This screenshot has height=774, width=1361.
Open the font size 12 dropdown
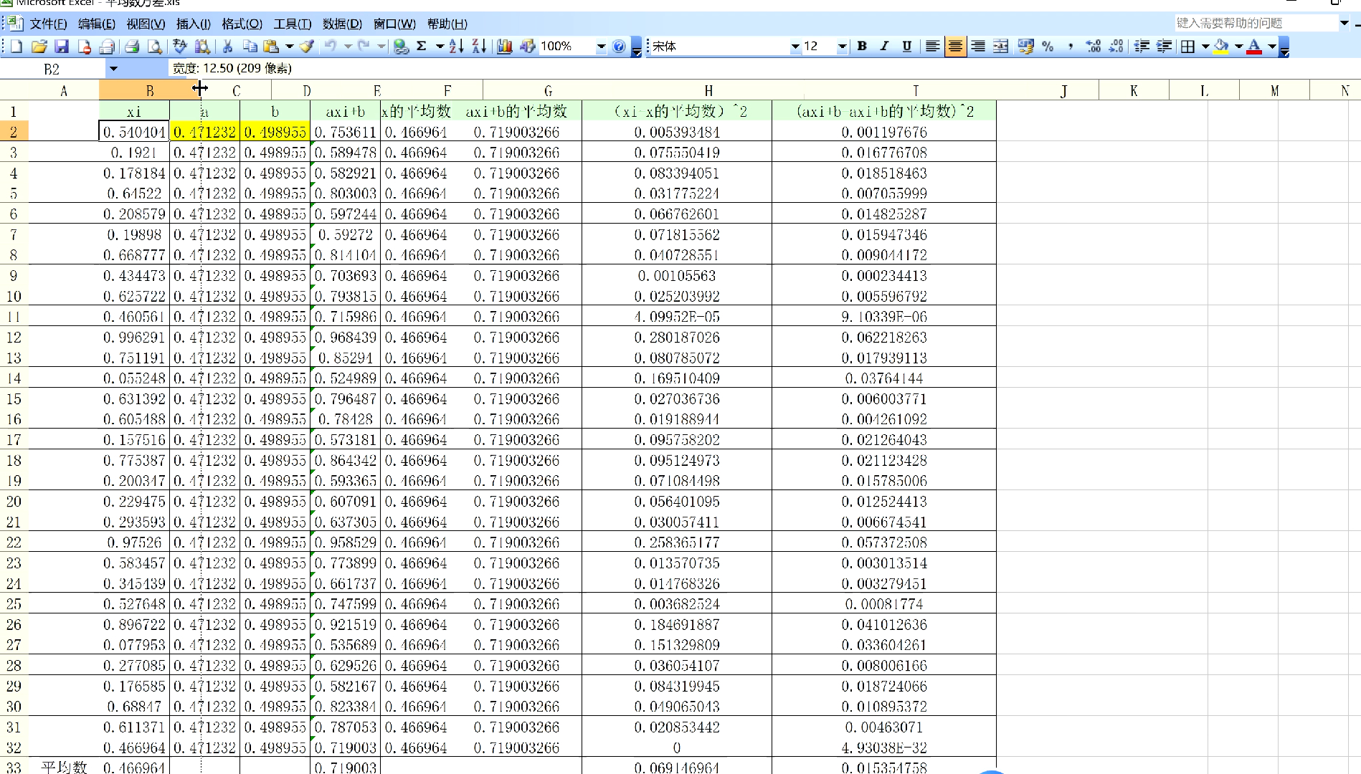point(843,47)
